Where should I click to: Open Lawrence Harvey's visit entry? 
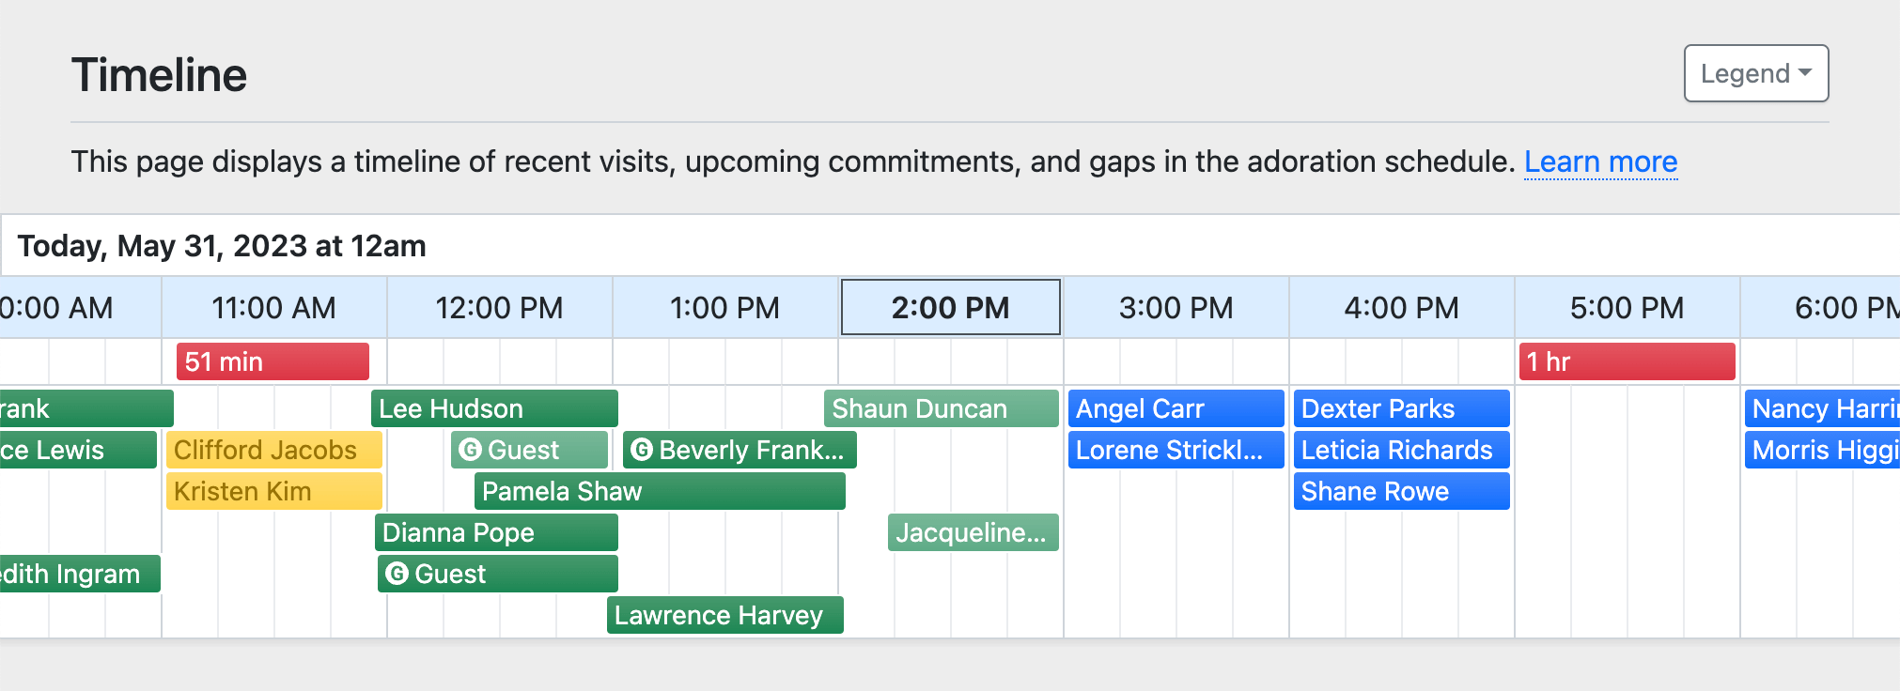[x=724, y=615]
